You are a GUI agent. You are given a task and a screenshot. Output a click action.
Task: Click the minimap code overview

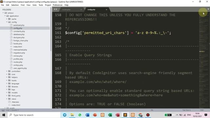click(x=204, y=60)
